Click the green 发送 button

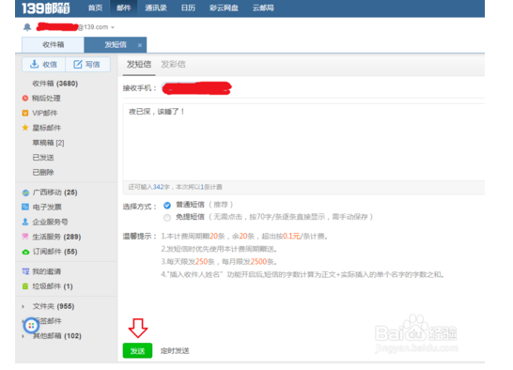(137, 350)
